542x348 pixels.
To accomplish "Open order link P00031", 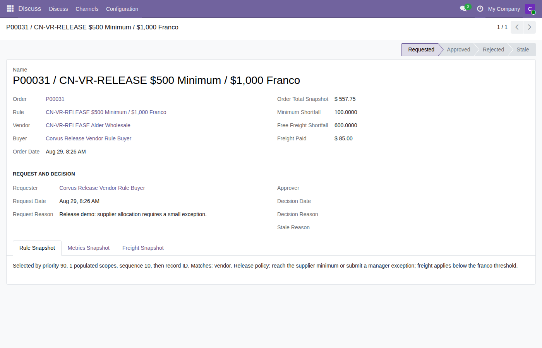I will pos(55,99).
